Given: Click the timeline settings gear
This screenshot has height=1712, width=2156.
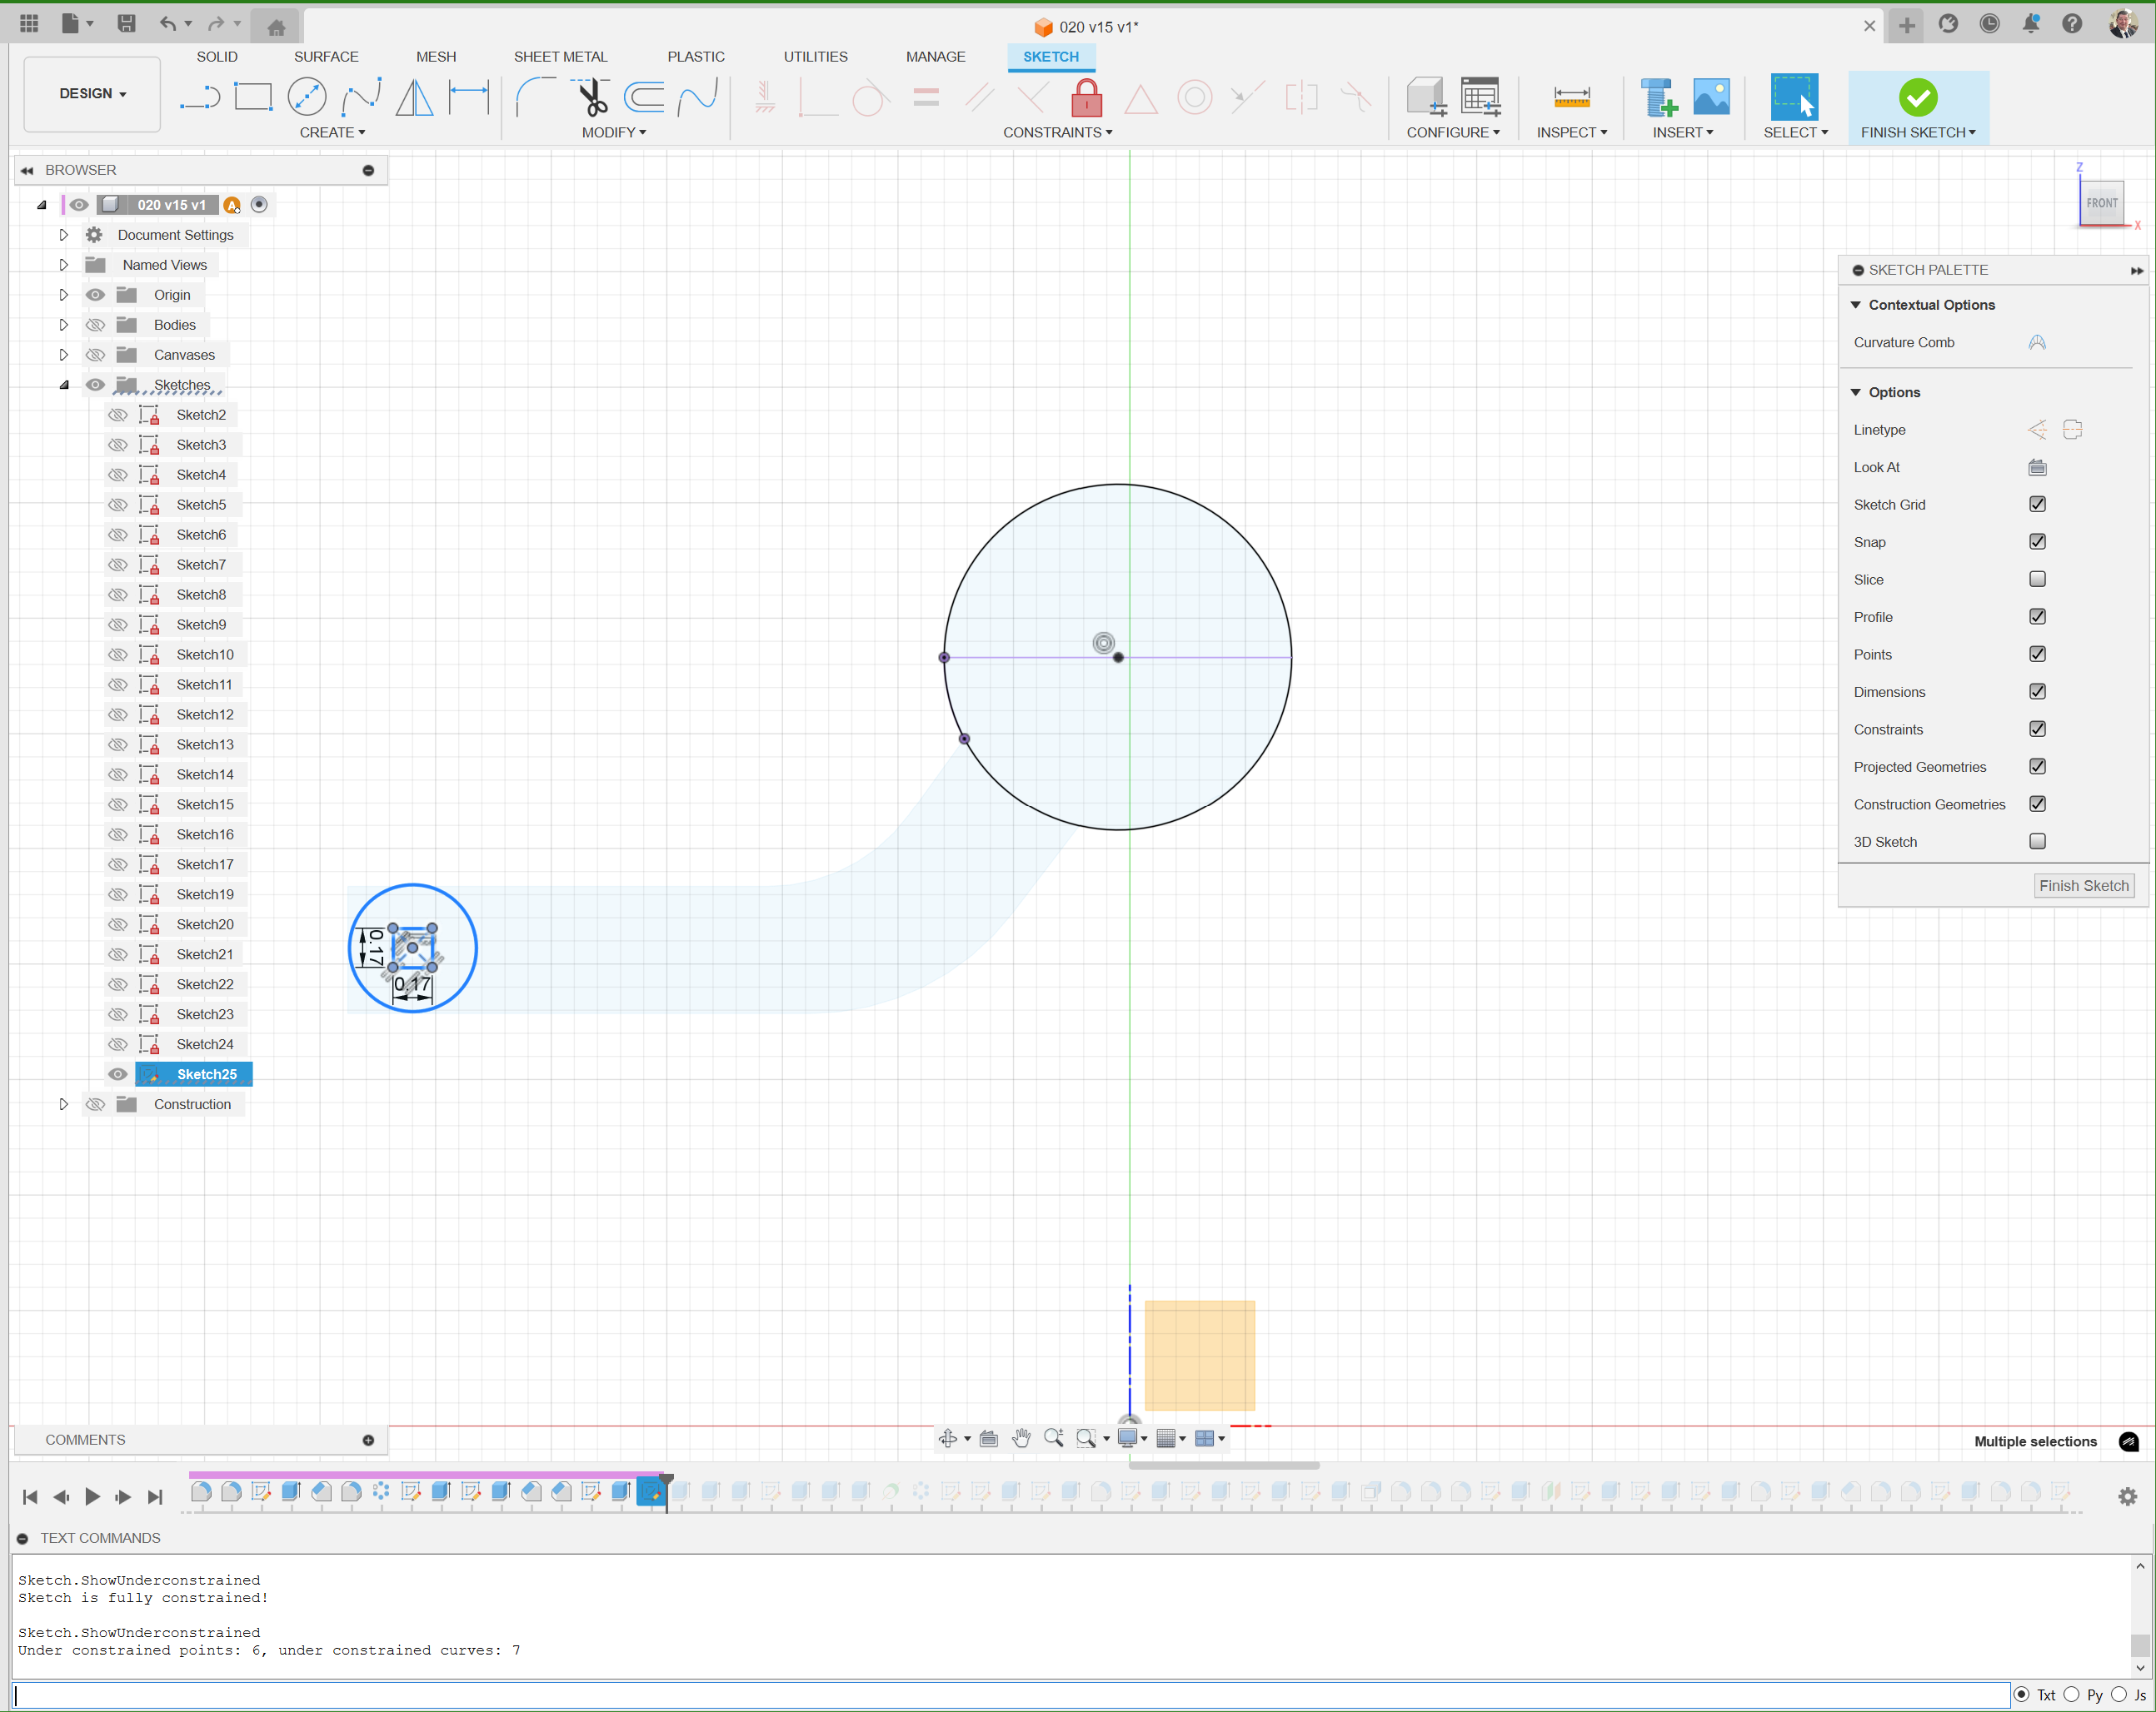Looking at the screenshot, I should pyautogui.click(x=2127, y=1496).
